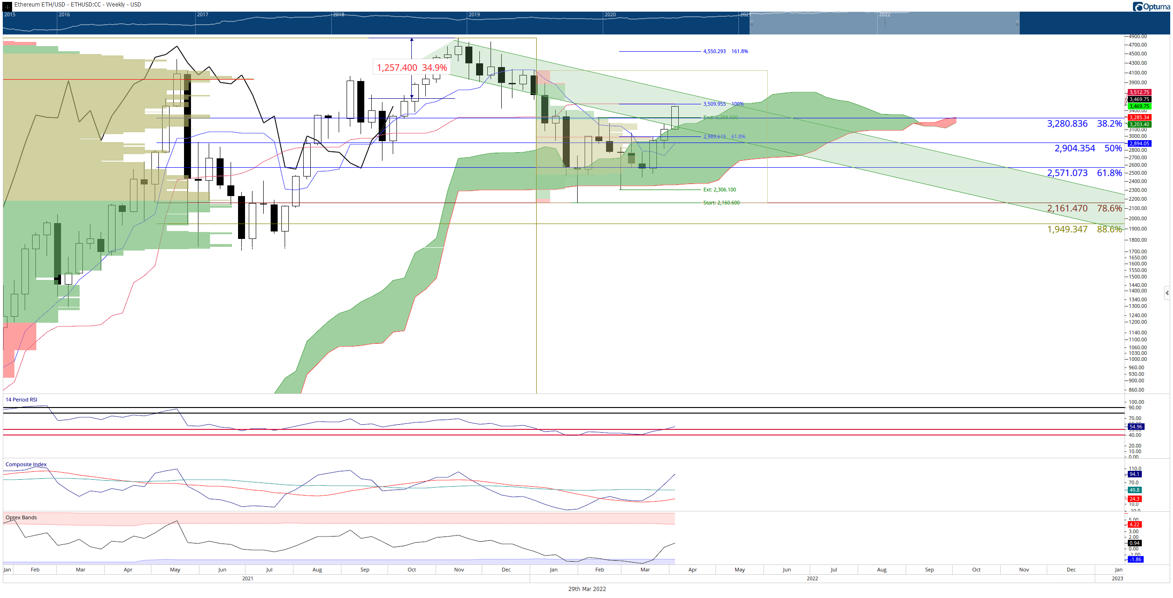1173x598 pixels.
Task: Select the 4,550.293 161.8% extension label
Action: [x=725, y=51]
